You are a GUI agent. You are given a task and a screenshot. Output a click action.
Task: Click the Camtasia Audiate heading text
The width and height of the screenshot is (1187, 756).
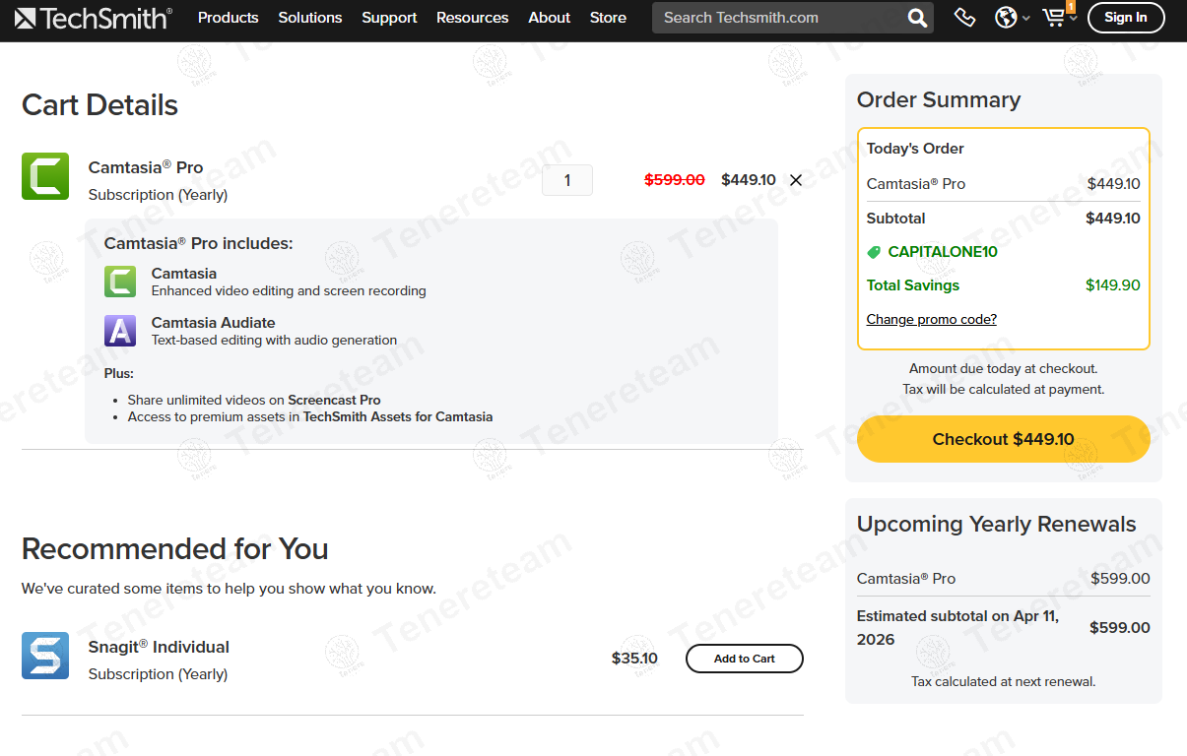pos(214,323)
